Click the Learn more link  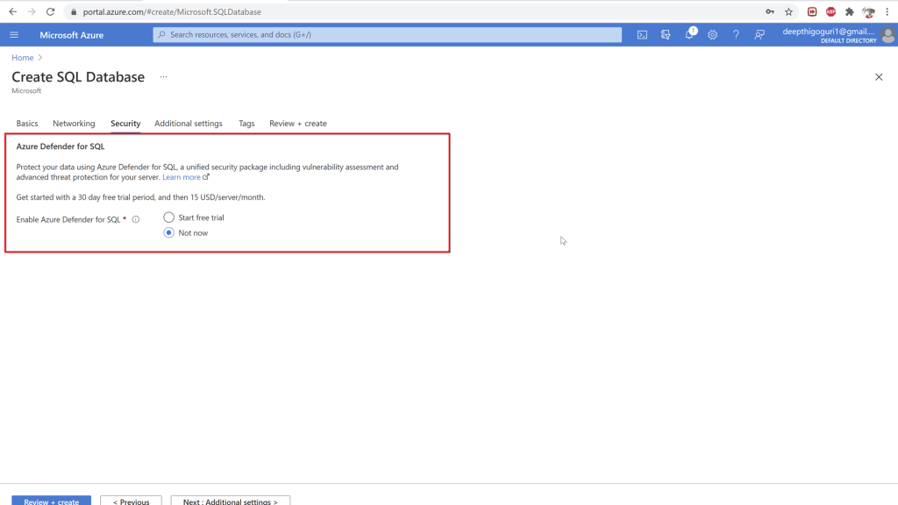[x=182, y=177]
